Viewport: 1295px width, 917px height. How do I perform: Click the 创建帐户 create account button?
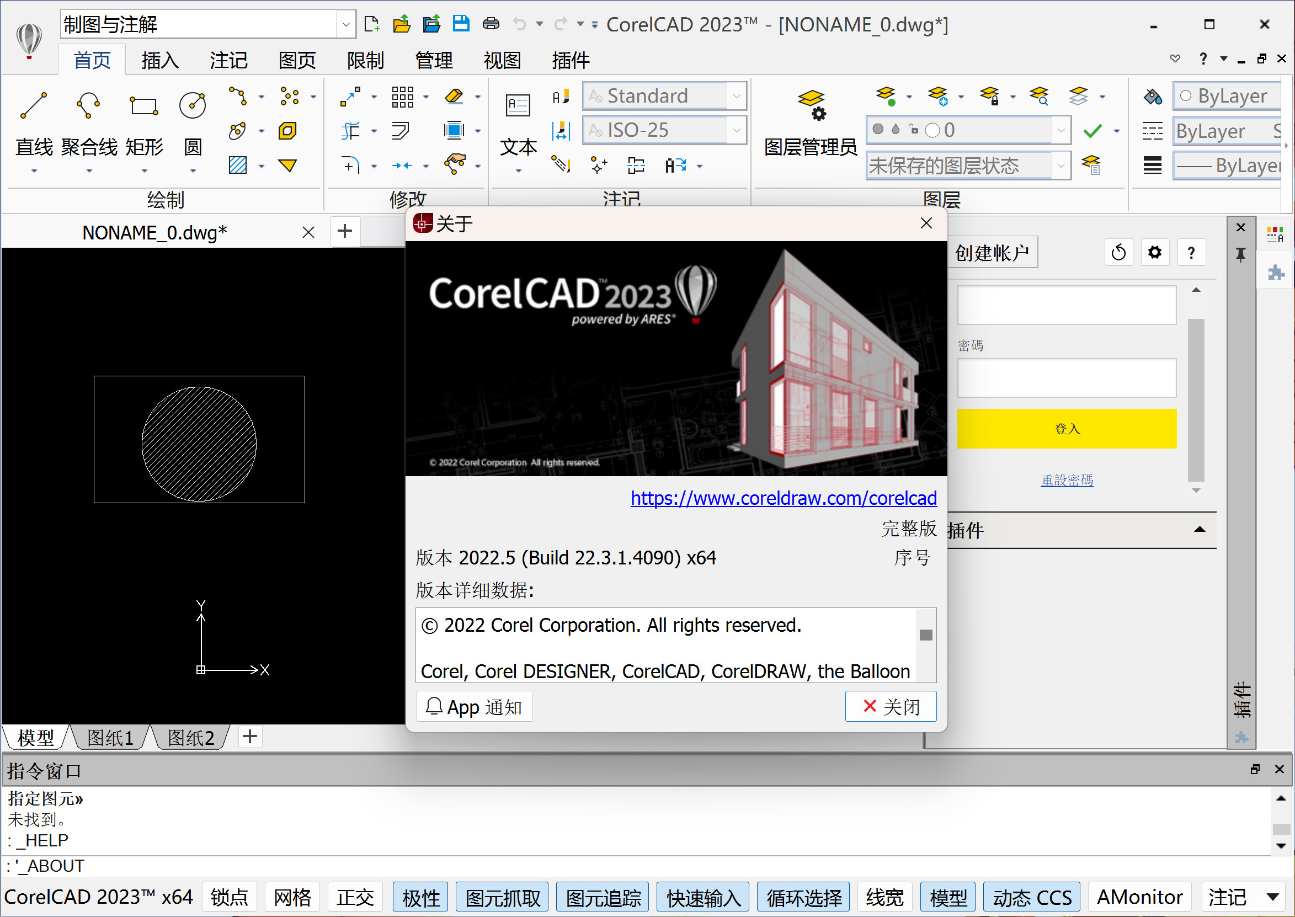click(992, 252)
